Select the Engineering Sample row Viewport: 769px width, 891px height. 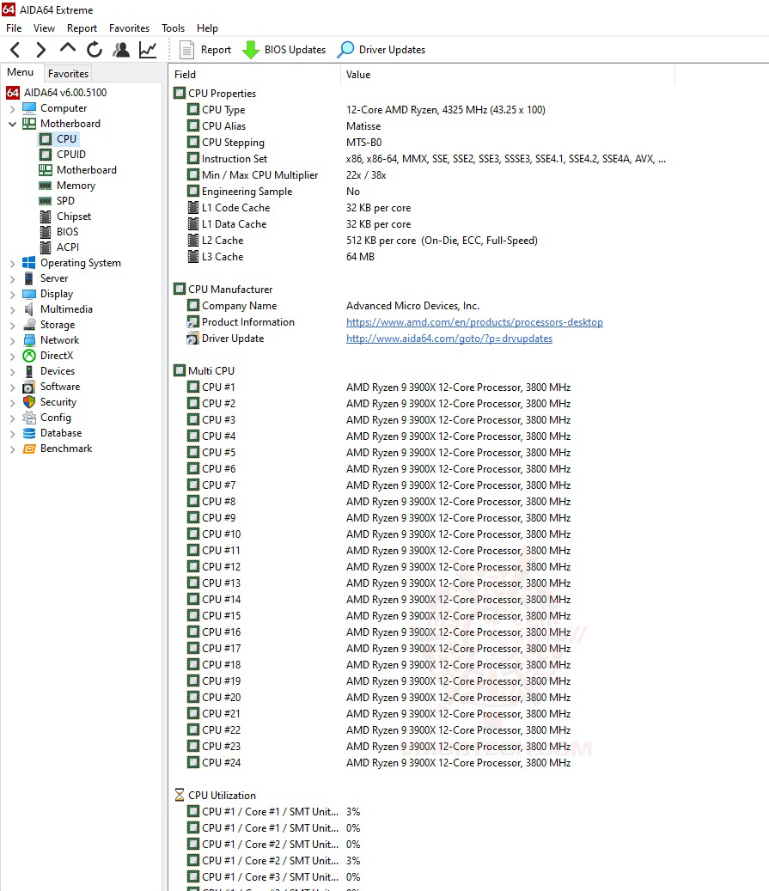[x=421, y=192]
